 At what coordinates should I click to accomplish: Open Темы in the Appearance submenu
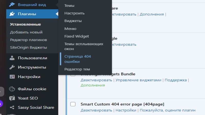tap(69, 6)
